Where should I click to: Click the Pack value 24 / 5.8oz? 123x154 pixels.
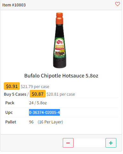(38, 103)
